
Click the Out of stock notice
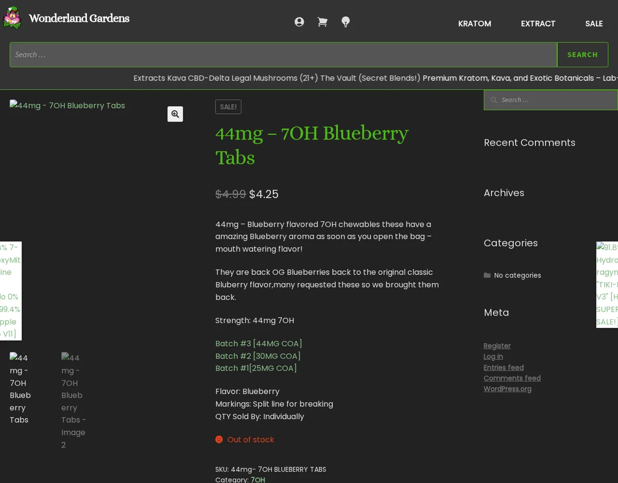(245, 440)
